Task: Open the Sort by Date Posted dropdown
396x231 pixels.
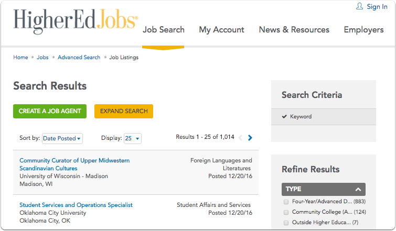Action: (62, 138)
